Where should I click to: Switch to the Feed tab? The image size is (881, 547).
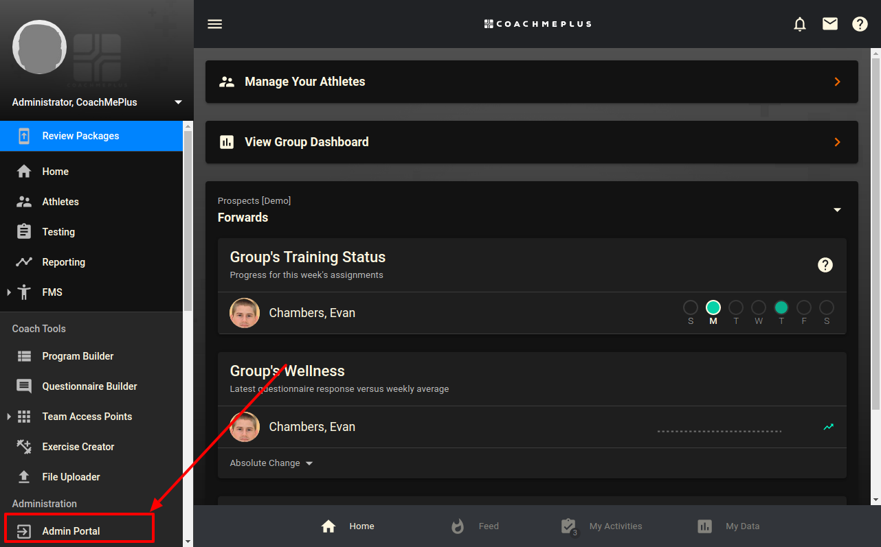[475, 526]
